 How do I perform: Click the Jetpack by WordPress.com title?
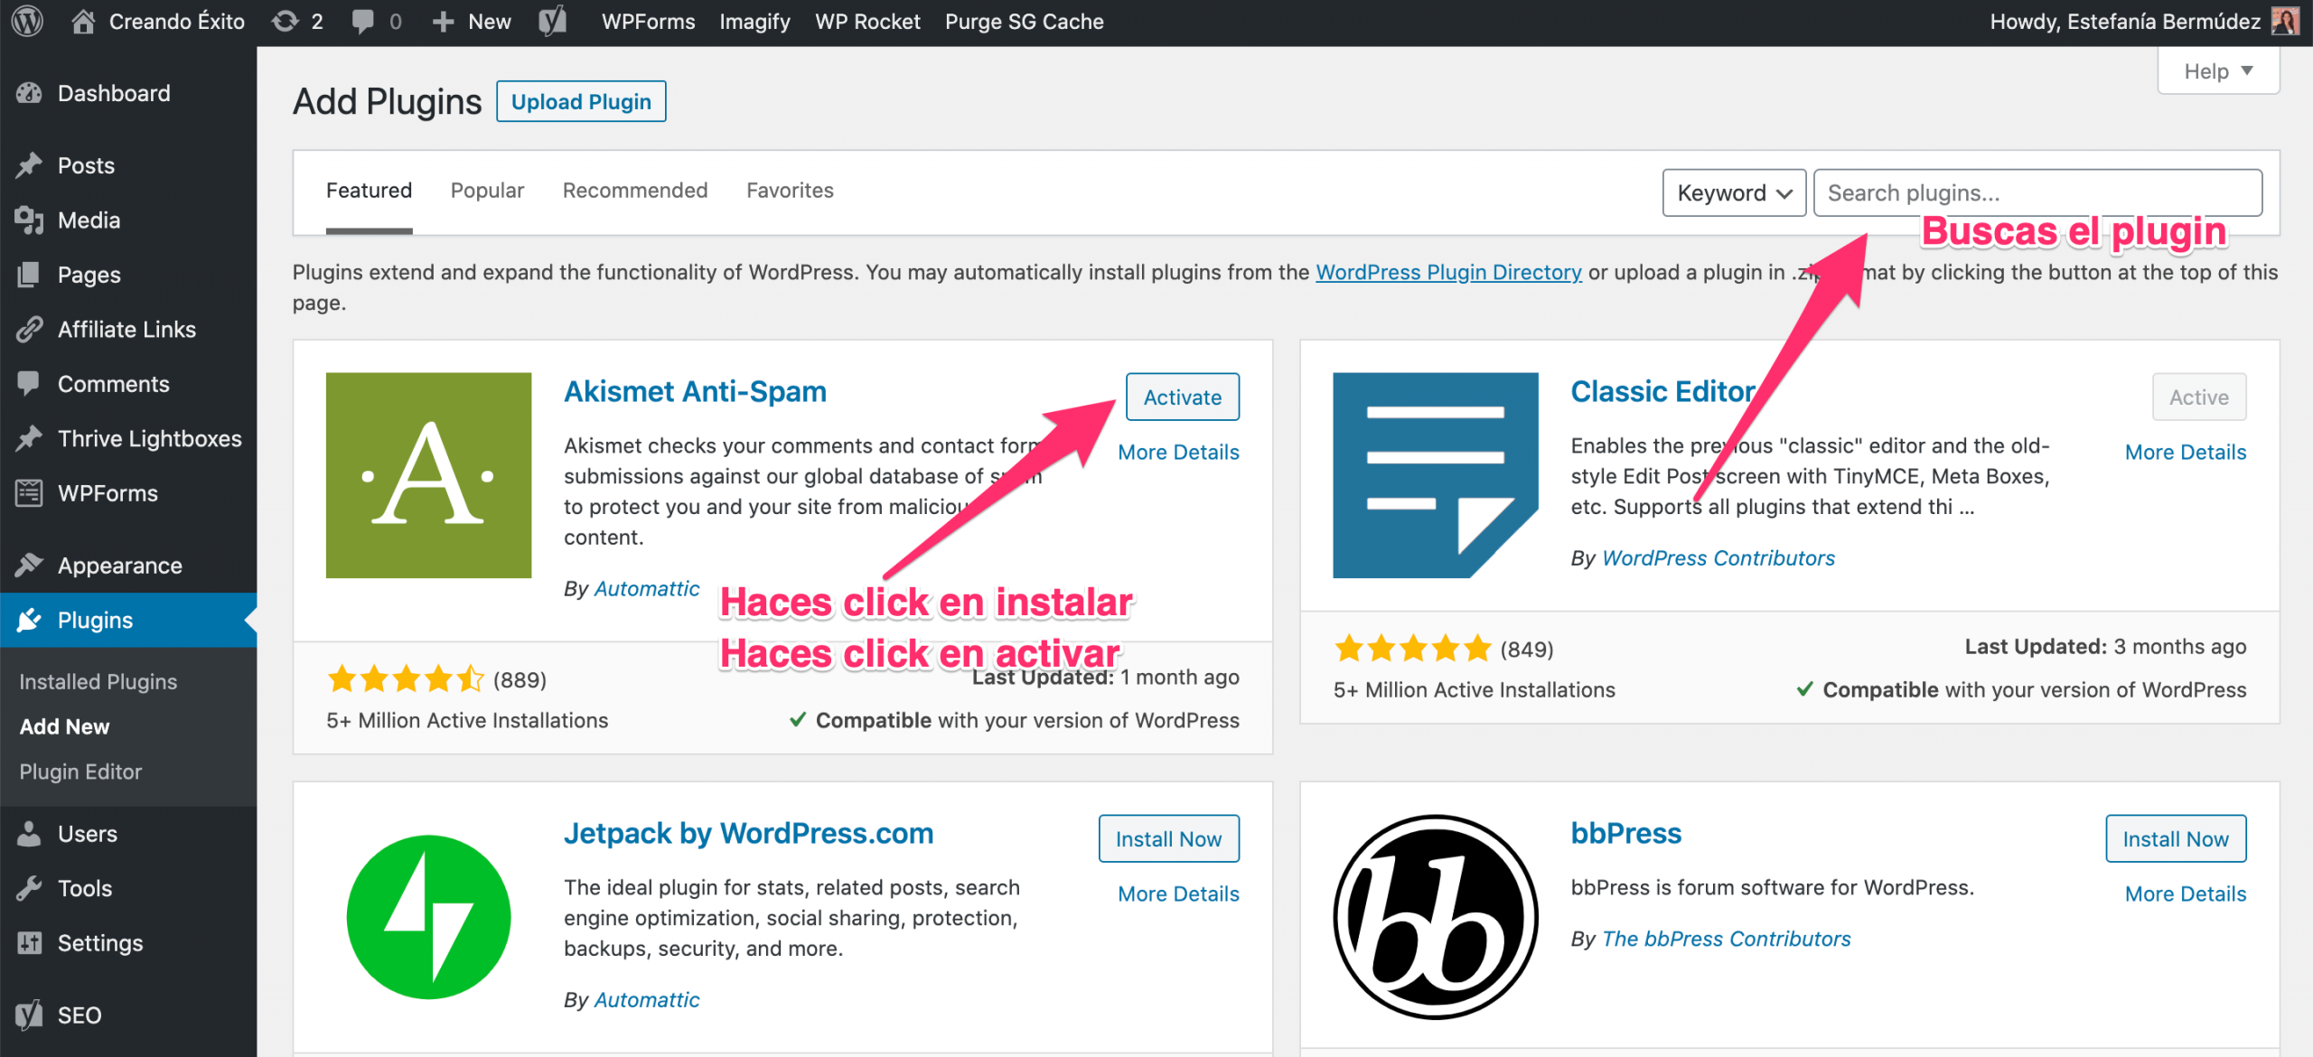click(x=749, y=833)
